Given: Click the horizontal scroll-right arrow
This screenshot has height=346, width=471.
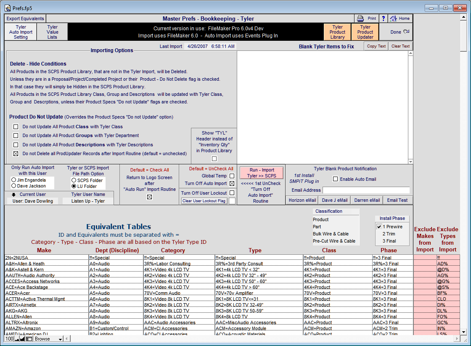Looking at the screenshot, I should [x=457, y=339].
